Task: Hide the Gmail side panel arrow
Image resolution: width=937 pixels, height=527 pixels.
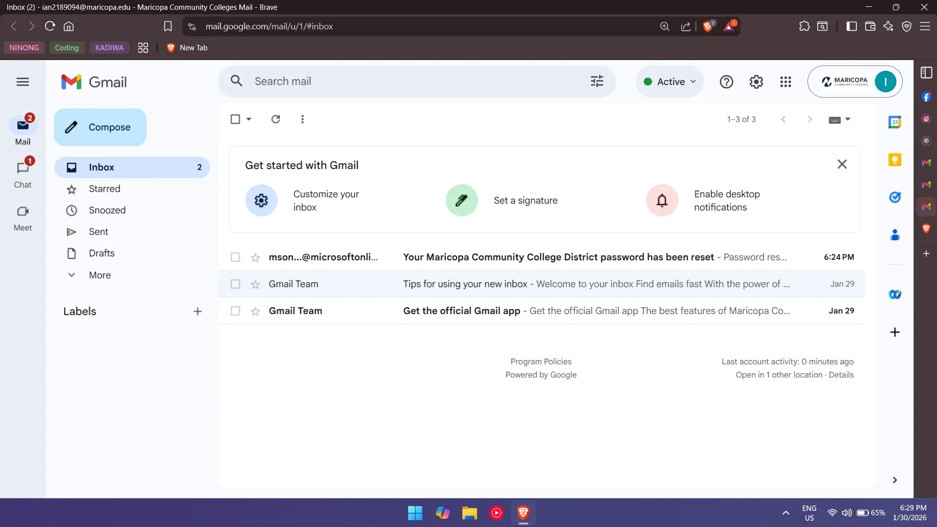Action: [x=895, y=480]
